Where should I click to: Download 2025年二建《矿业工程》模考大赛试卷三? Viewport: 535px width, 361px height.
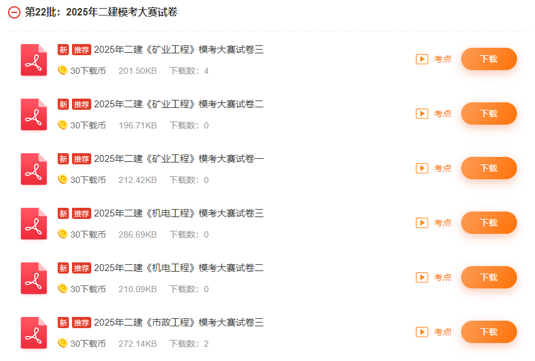tap(489, 59)
